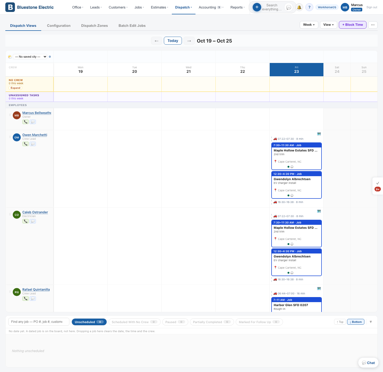The height and width of the screenshot is (372, 383).
Task: Toggle the Partially Completed filter chip
Action: (212, 322)
